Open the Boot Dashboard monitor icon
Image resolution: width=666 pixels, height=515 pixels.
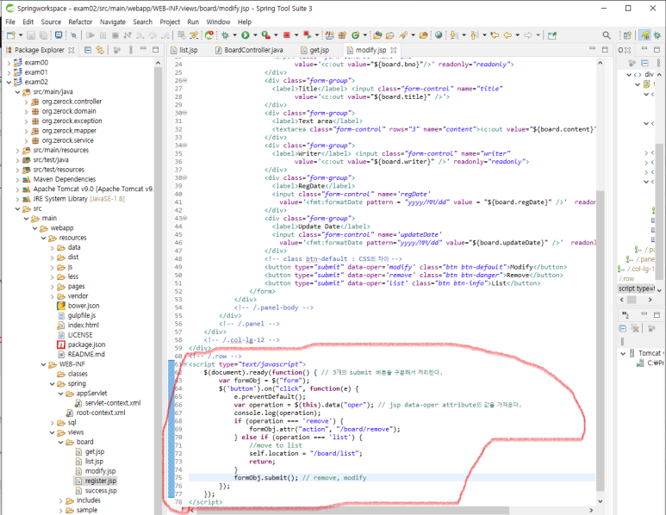[x=59, y=35]
